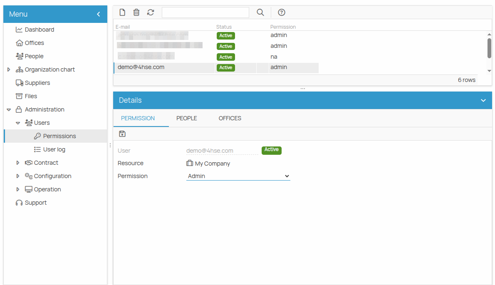Click the trash delete icon
The width and height of the screenshot is (495, 285).
tap(136, 12)
